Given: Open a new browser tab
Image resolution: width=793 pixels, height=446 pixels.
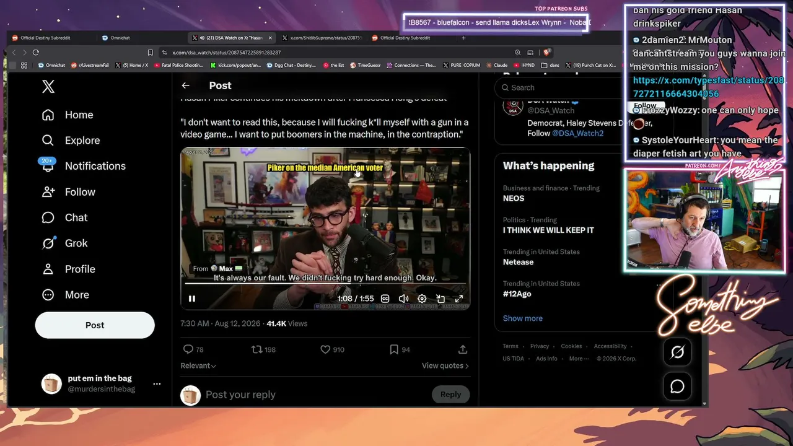Looking at the screenshot, I should tap(463, 38).
